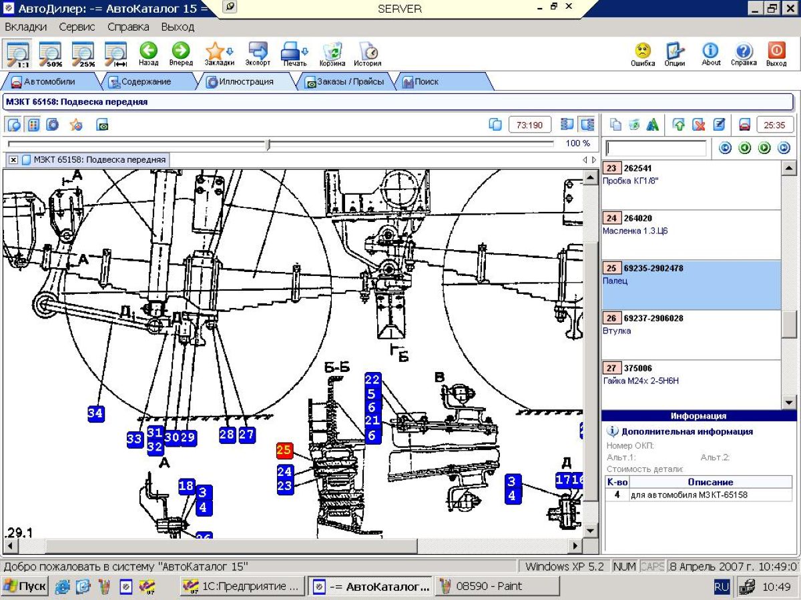801x600 pixels.
Task: Click the green-eye window icon above illustration
Action: (x=101, y=125)
